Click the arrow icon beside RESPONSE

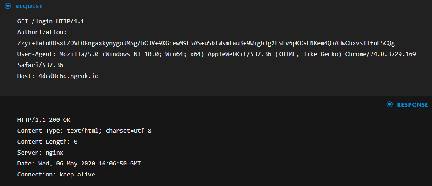coord(389,104)
